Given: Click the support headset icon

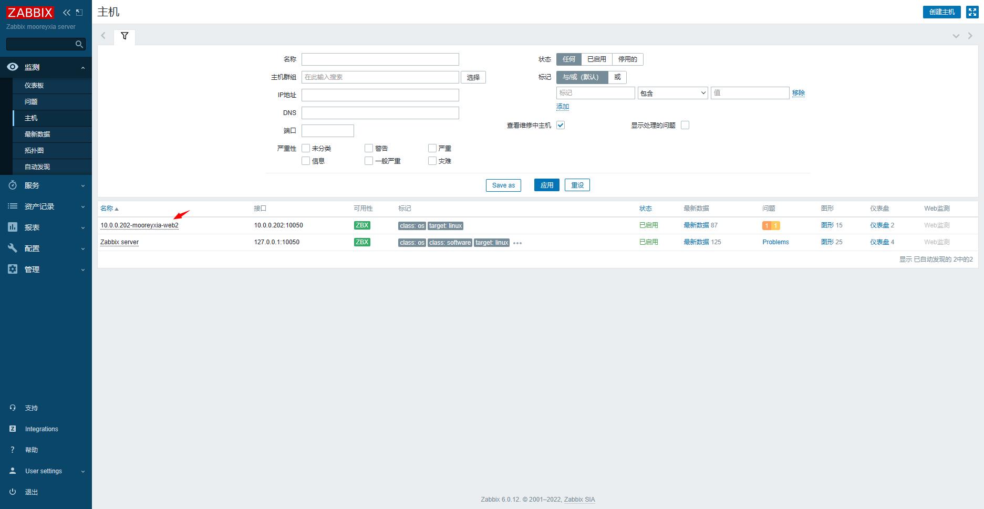Looking at the screenshot, I should 13,408.
